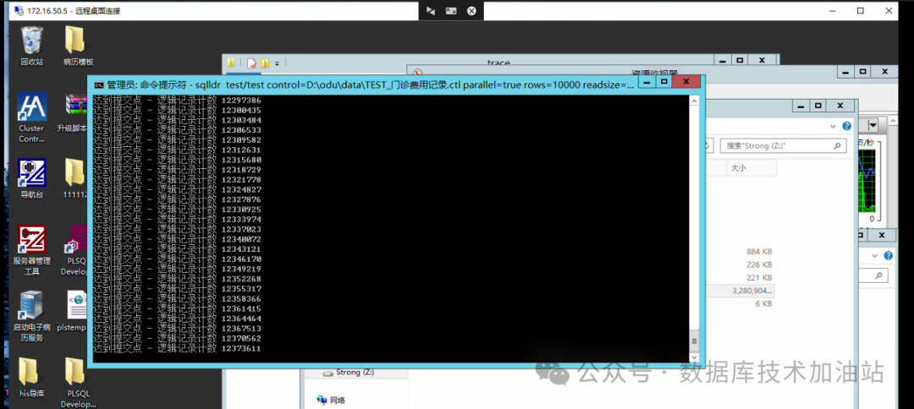Close the command prompt window with red X
This screenshot has height=409, width=914.
[x=685, y=82]
